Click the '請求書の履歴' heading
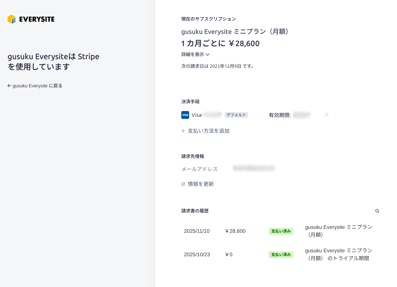The width and height of the screenshot is (397, 287). pyautogui.click(x=195, y=211)
